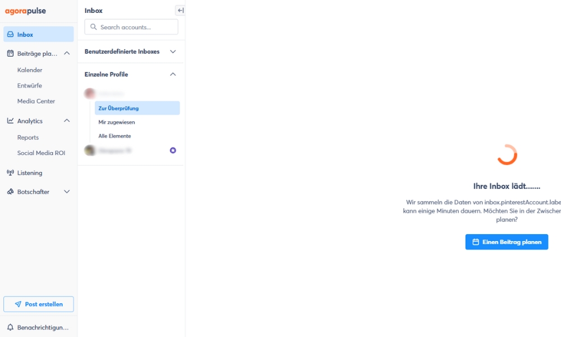Click the magnifier icon in search field
Viewport: 561px width, 337px height.
[x=94, y=27]
